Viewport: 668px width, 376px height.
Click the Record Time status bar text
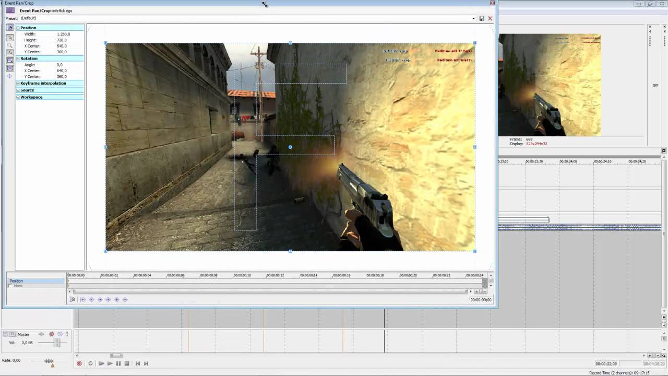pos(620,373)
